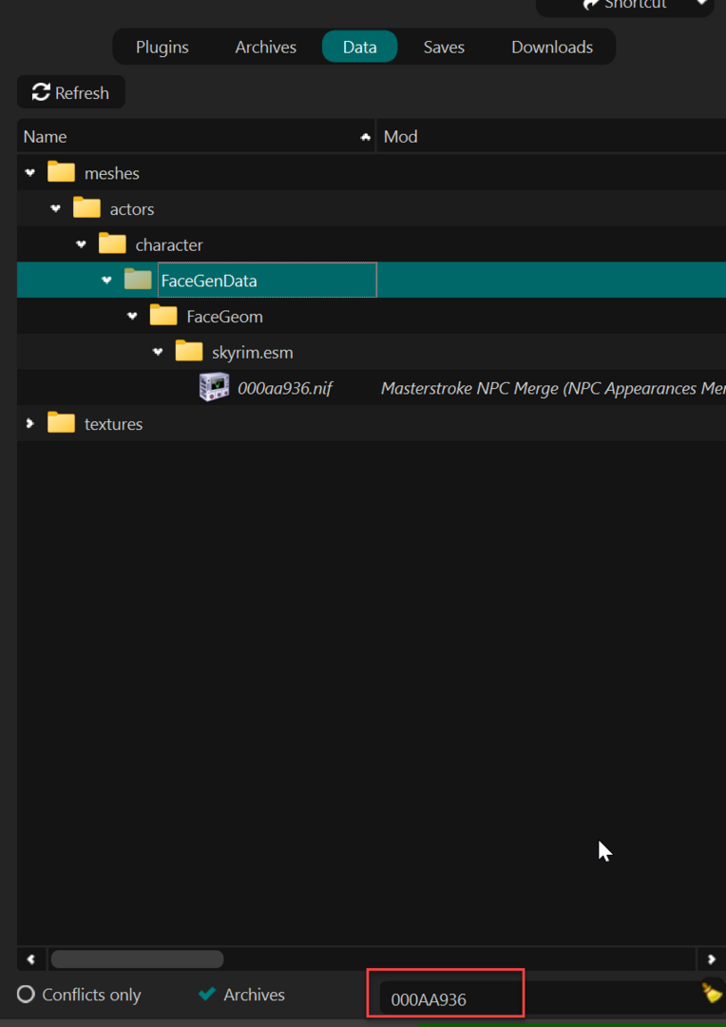The width and height of the screenshot is (726, 1027).
Task: Collapse the actors folder arrow
Action: pos(55,209)
